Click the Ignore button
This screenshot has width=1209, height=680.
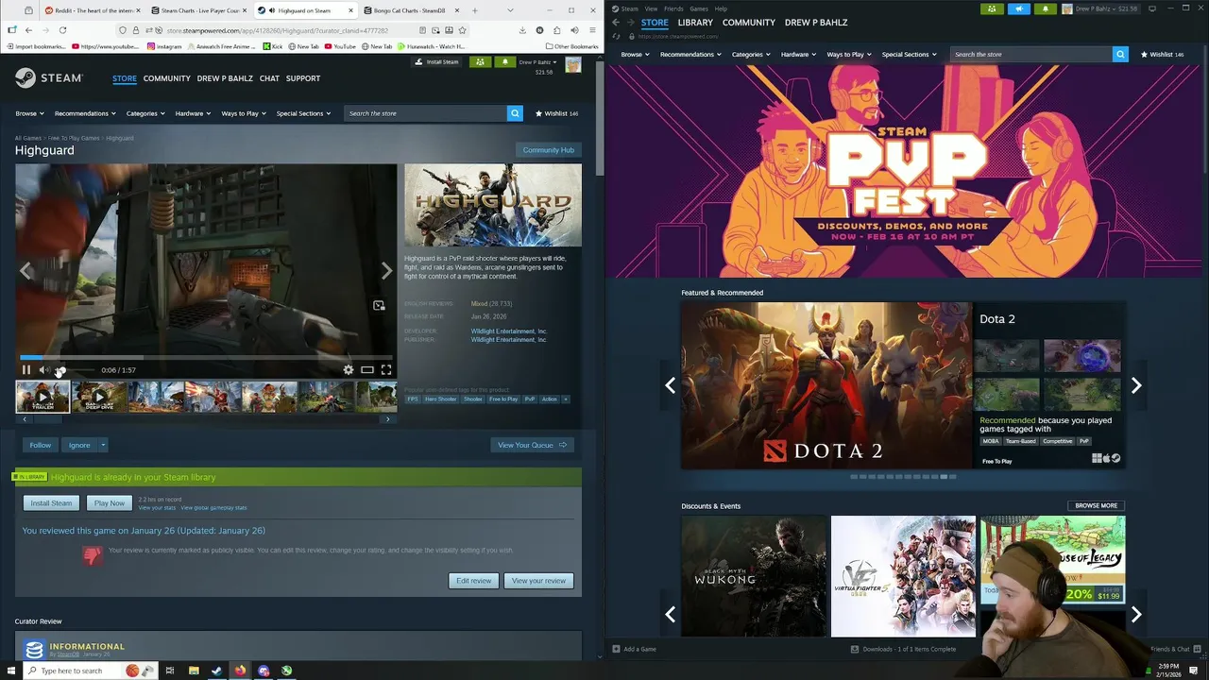tap(79, 445)
